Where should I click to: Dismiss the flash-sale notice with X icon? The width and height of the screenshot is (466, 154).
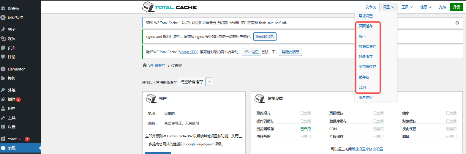point(457,23)
